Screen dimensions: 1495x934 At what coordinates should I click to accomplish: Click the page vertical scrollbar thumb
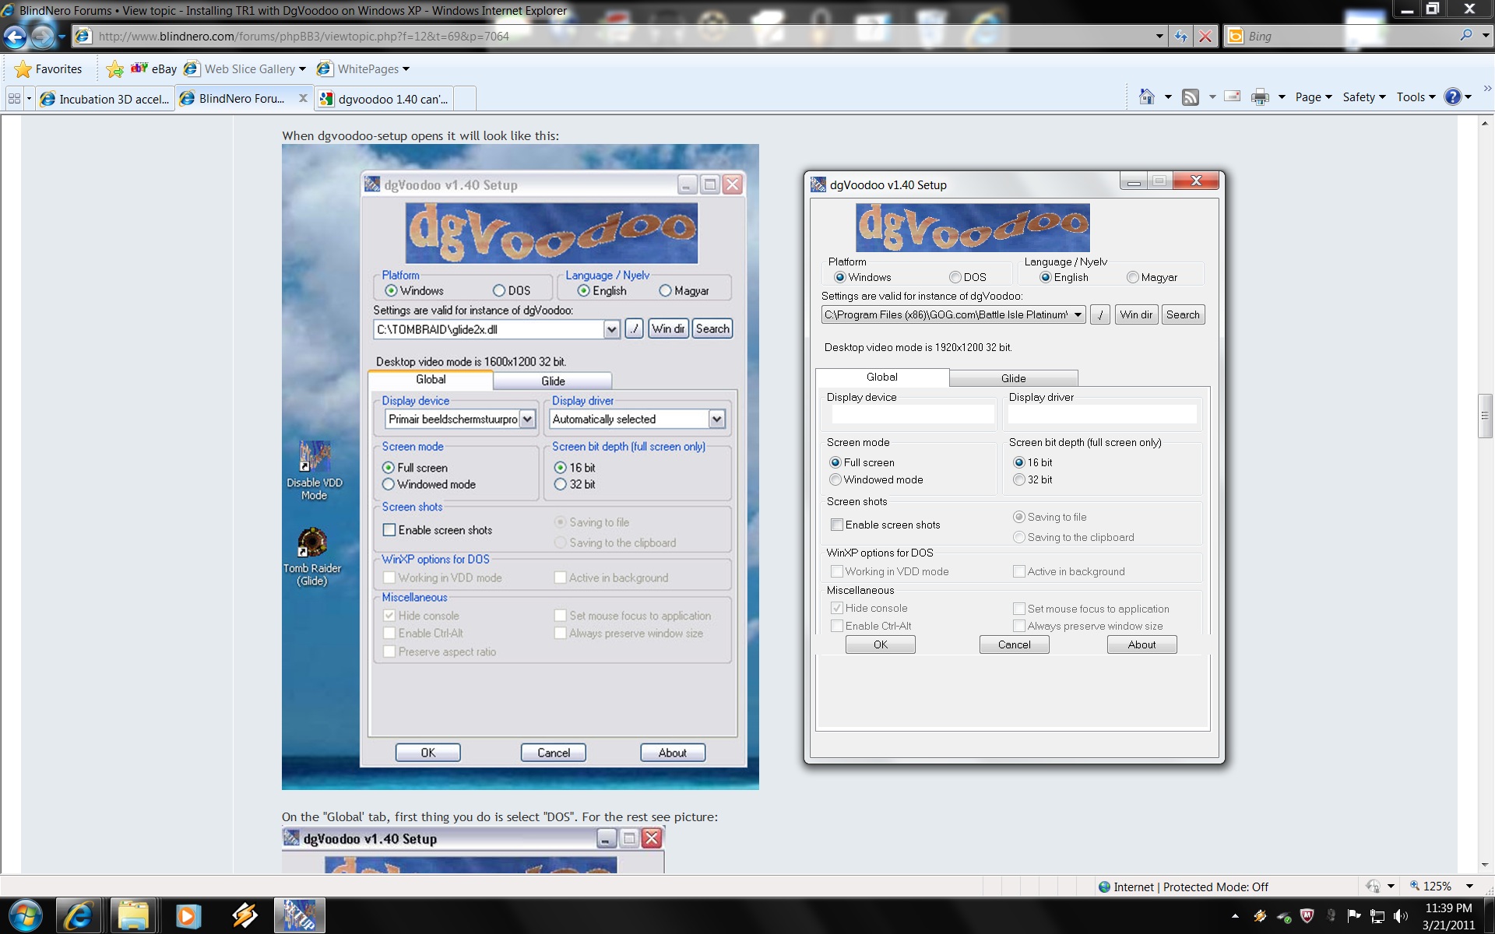click(x=1485, y=416)
